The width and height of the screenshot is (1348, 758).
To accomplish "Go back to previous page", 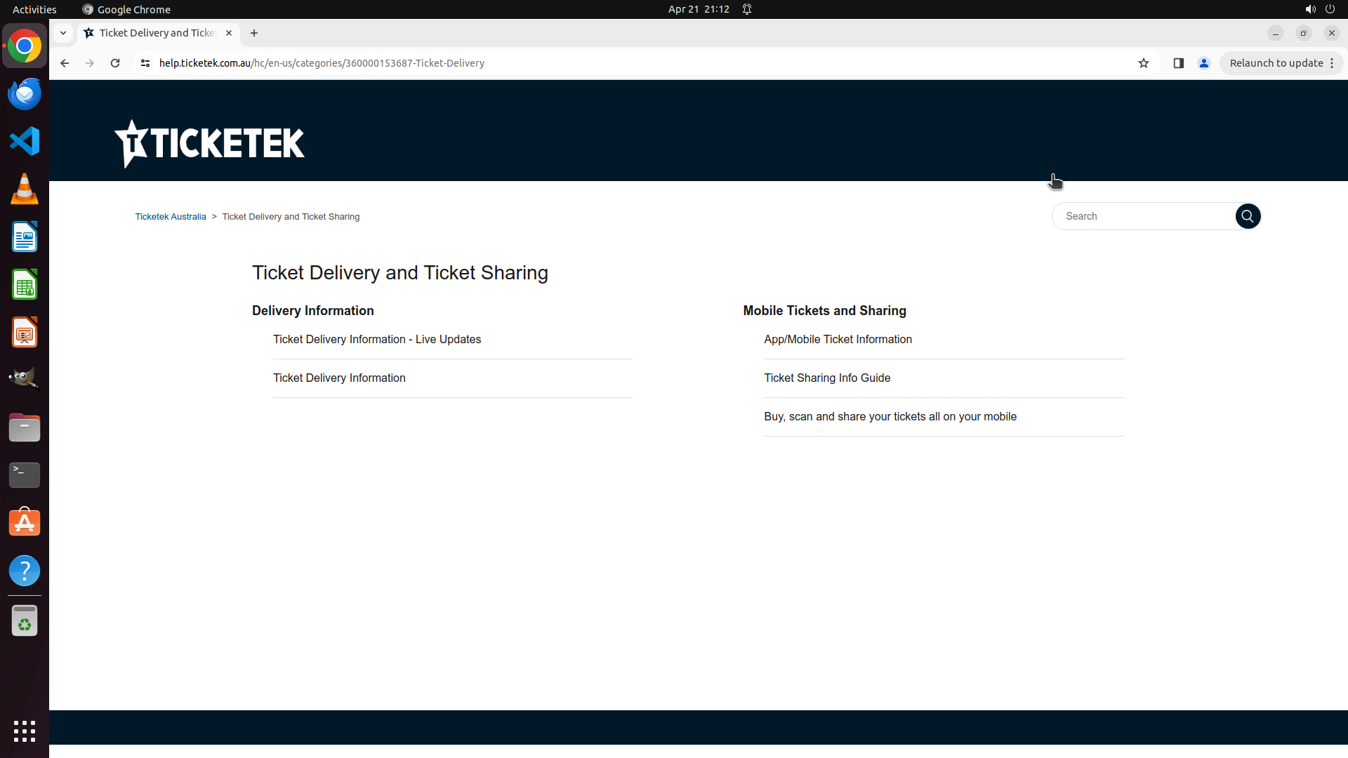I will (x=65, y=63).
